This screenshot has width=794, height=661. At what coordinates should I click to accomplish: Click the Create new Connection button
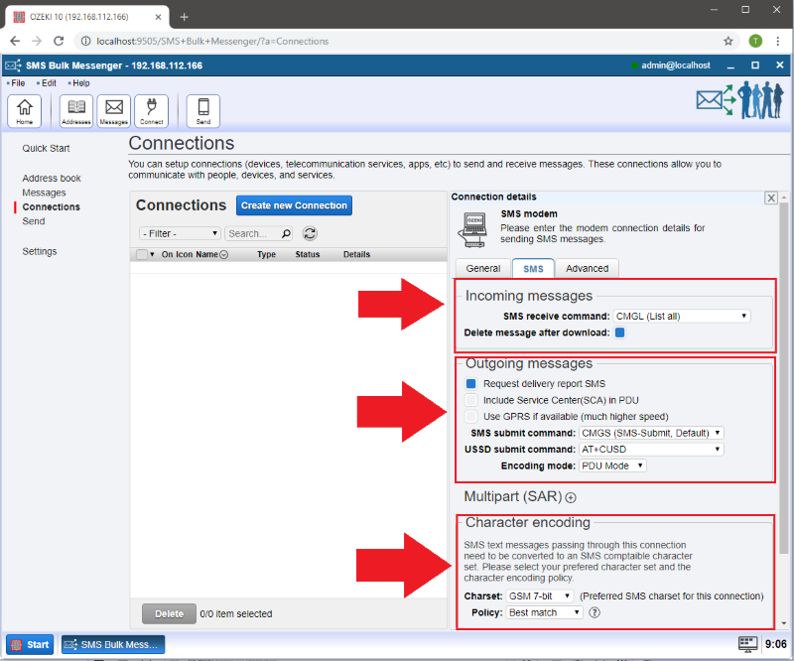tap(294, 205)
